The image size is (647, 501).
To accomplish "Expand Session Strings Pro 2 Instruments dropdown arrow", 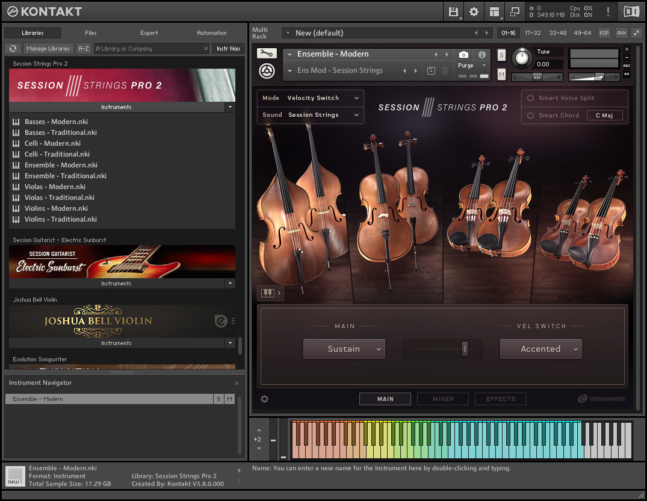I will click(x=231, y=107).
